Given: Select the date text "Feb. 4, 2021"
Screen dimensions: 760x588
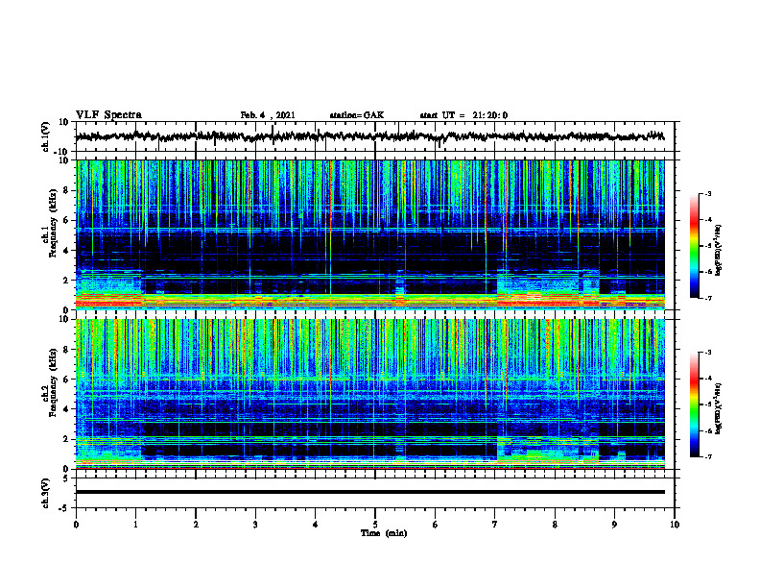Looking at the screenshot, I should tap(268, 115).
